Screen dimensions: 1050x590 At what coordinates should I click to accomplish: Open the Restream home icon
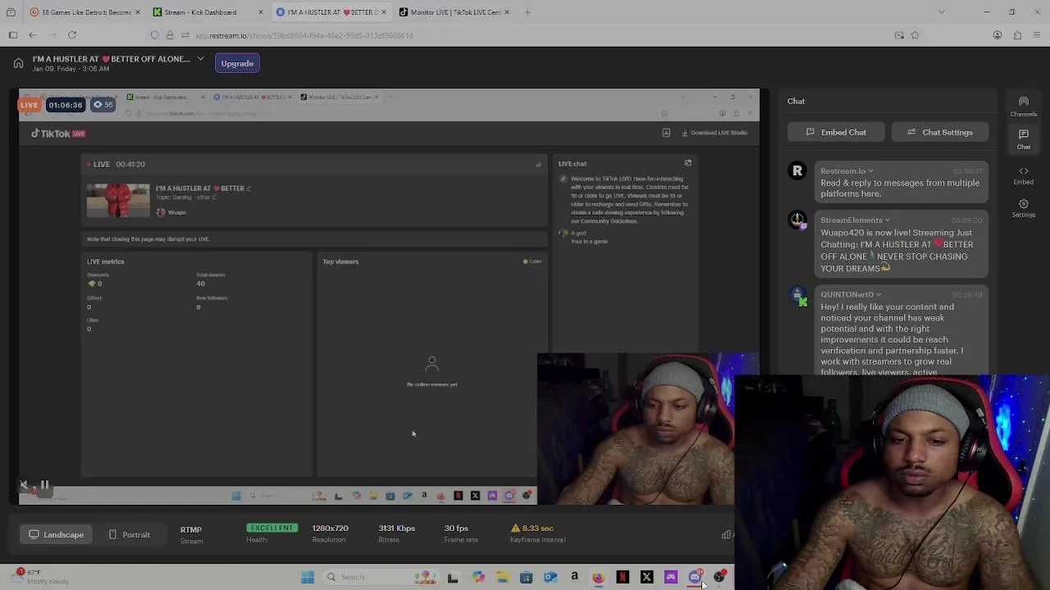click(x=18, y=63)
